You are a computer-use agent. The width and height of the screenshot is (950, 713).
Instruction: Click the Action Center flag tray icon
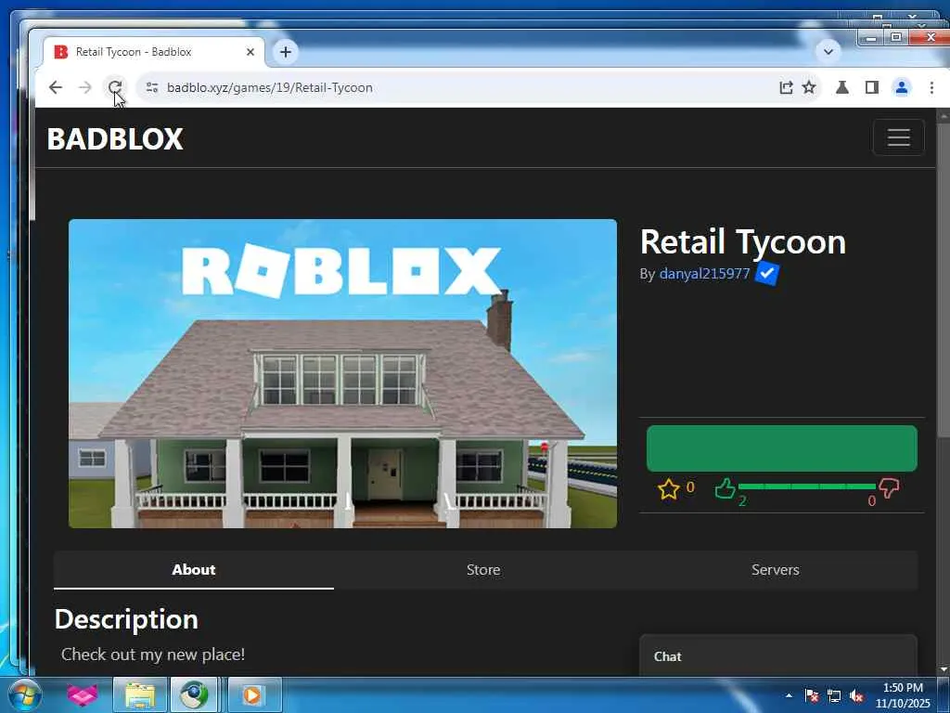click(811, 695)
